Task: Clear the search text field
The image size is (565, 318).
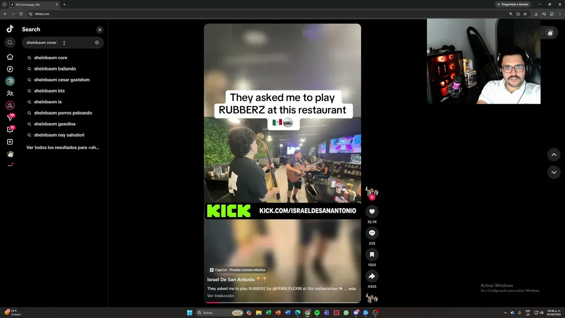Action: tap(97, 43)
